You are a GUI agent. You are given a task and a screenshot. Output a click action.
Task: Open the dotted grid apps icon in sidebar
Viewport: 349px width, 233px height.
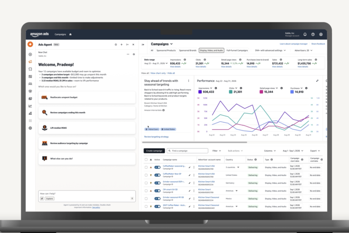coord(30,121)
